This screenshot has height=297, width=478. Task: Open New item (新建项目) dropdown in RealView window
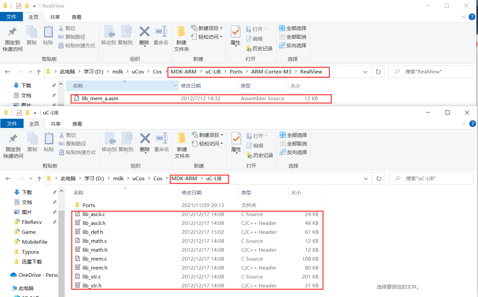pos(207,28)
